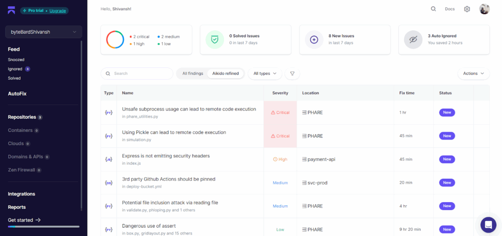Click the '2 critical' legend entry
502x236 pixels.
coord(139,37)
